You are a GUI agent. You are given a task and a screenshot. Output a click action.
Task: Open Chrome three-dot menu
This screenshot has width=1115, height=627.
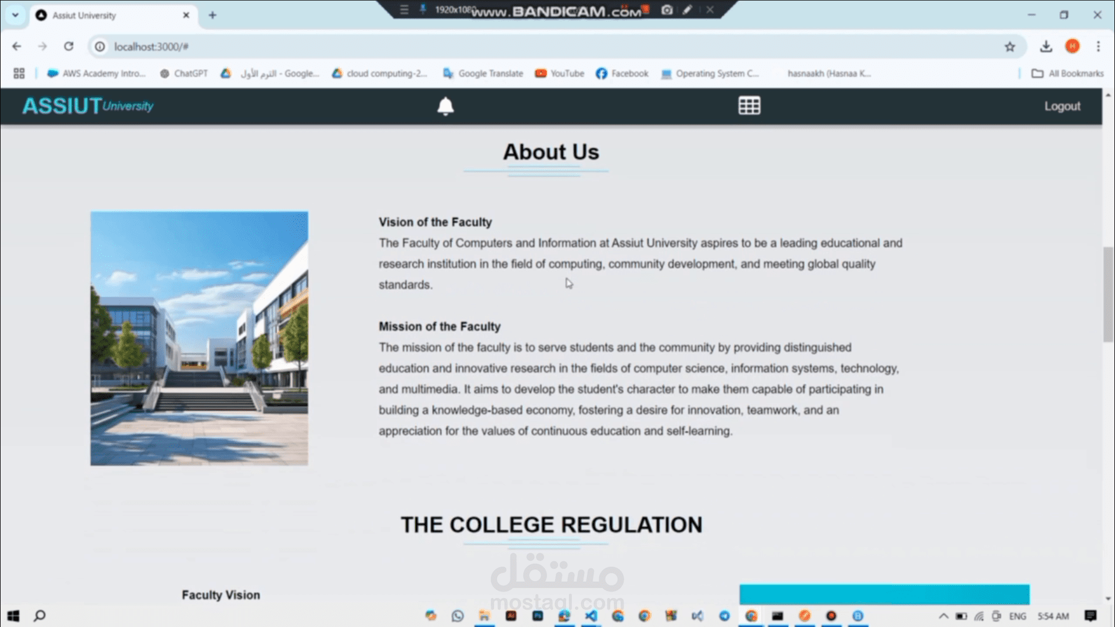(1098, 46)
